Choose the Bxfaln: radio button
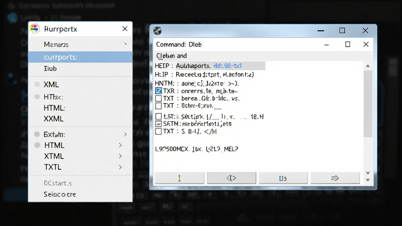 point(37,134)
